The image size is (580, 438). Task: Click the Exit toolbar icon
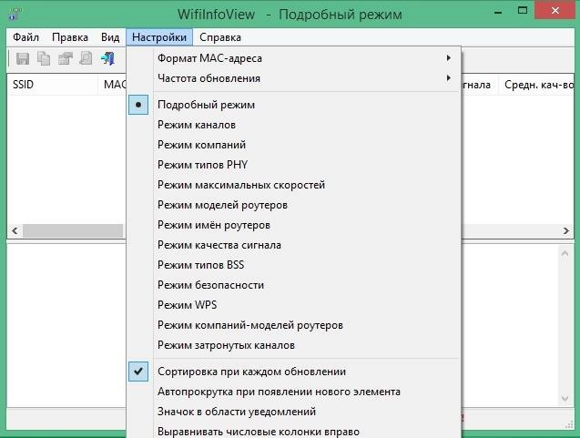point(107,58)
